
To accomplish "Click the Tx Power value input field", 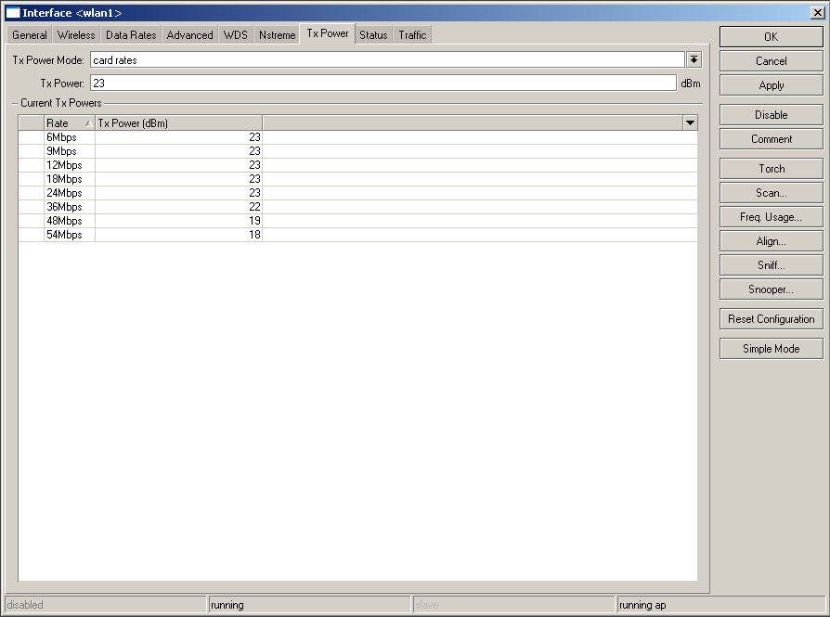I will click(383, 84).
